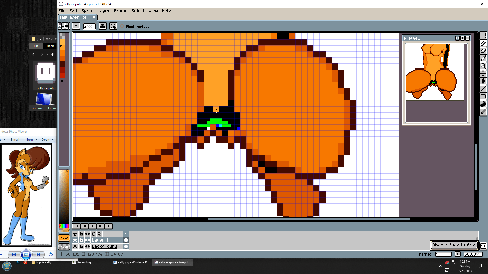
Task: Open the Sprite menu
Action: click(x=87, y=11)
